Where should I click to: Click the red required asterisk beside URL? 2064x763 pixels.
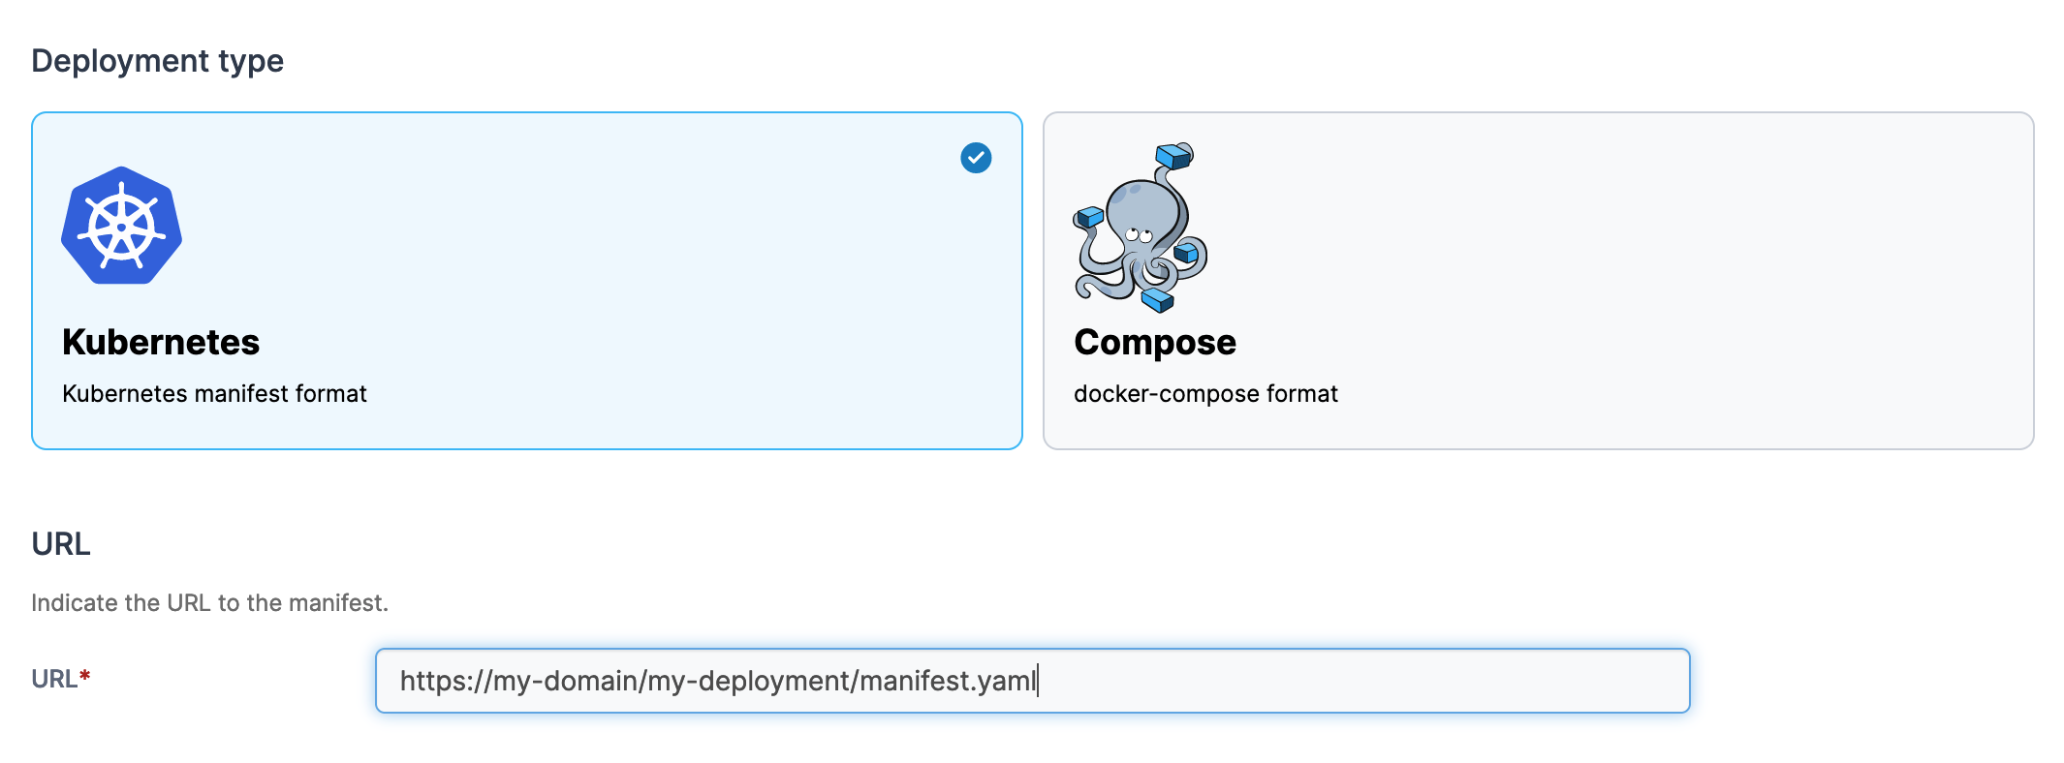[84, 675]
